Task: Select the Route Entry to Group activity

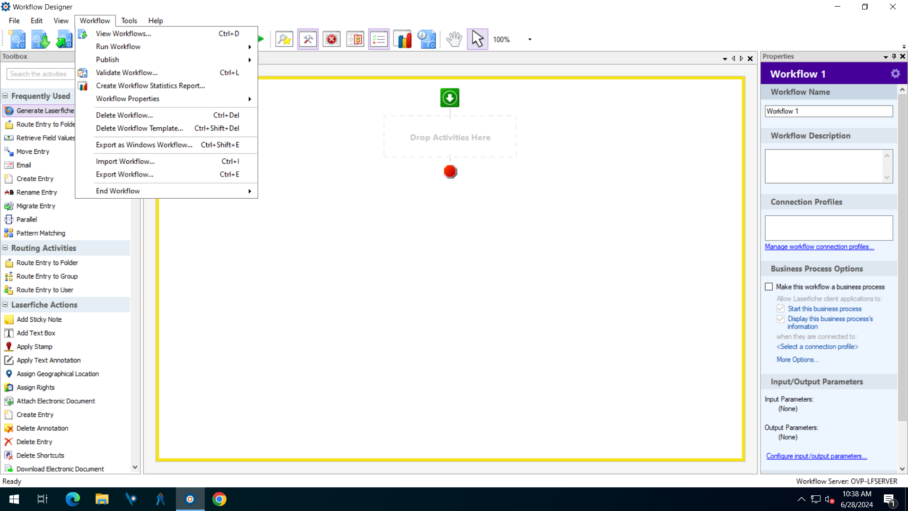Action: (x=47, y=276)
